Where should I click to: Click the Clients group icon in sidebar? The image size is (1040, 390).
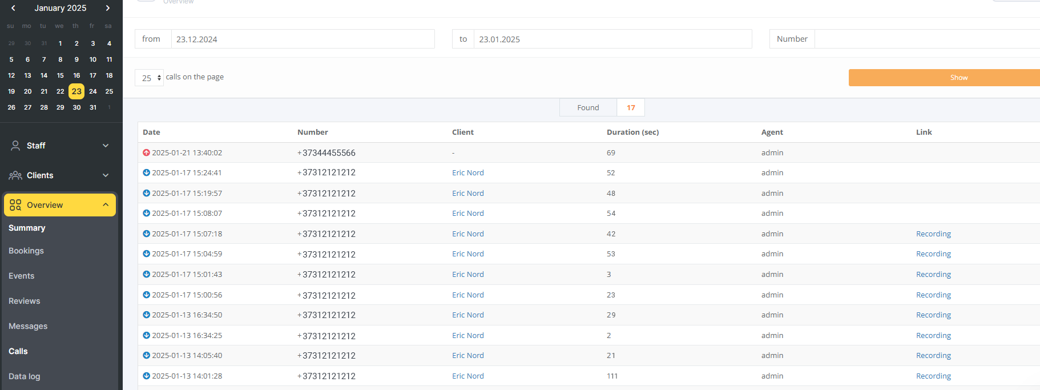tap(15, 175)
